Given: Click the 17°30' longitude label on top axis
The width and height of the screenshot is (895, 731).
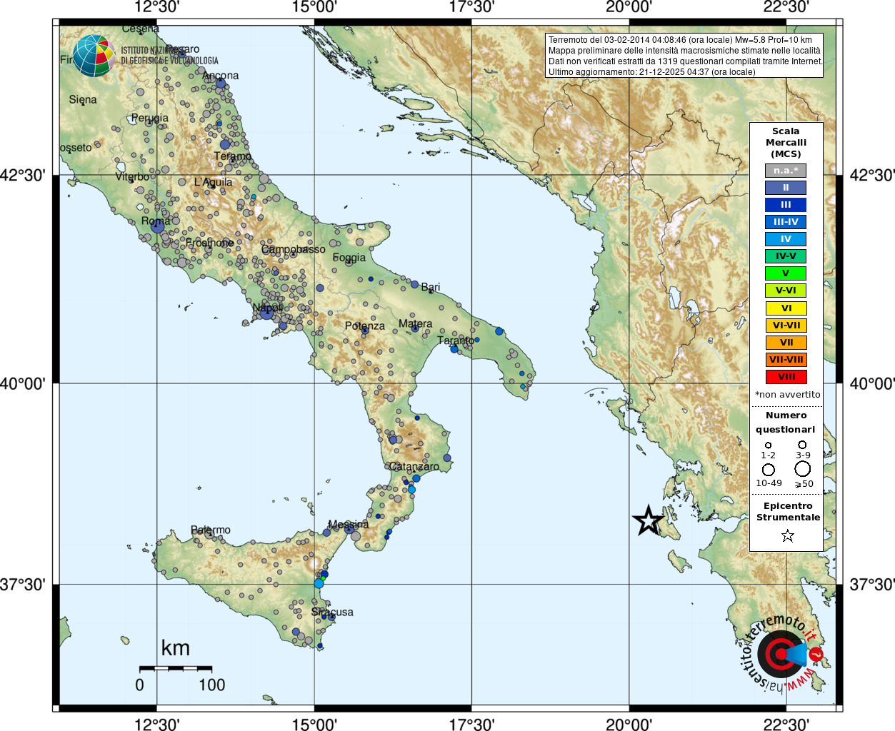Looking at the screenshot, I should point(471,7).
